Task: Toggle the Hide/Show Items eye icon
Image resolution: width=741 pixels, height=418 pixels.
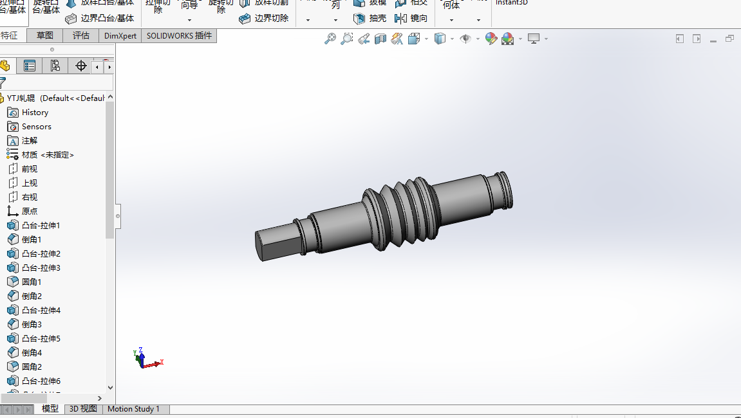Action: tap(465, 39)
